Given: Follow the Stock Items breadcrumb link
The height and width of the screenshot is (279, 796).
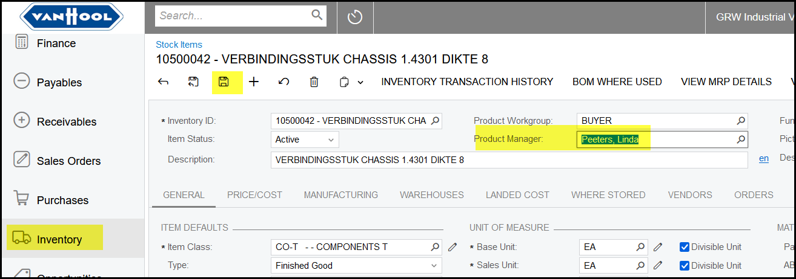Looking at the screenshot, I should (179, 45).
